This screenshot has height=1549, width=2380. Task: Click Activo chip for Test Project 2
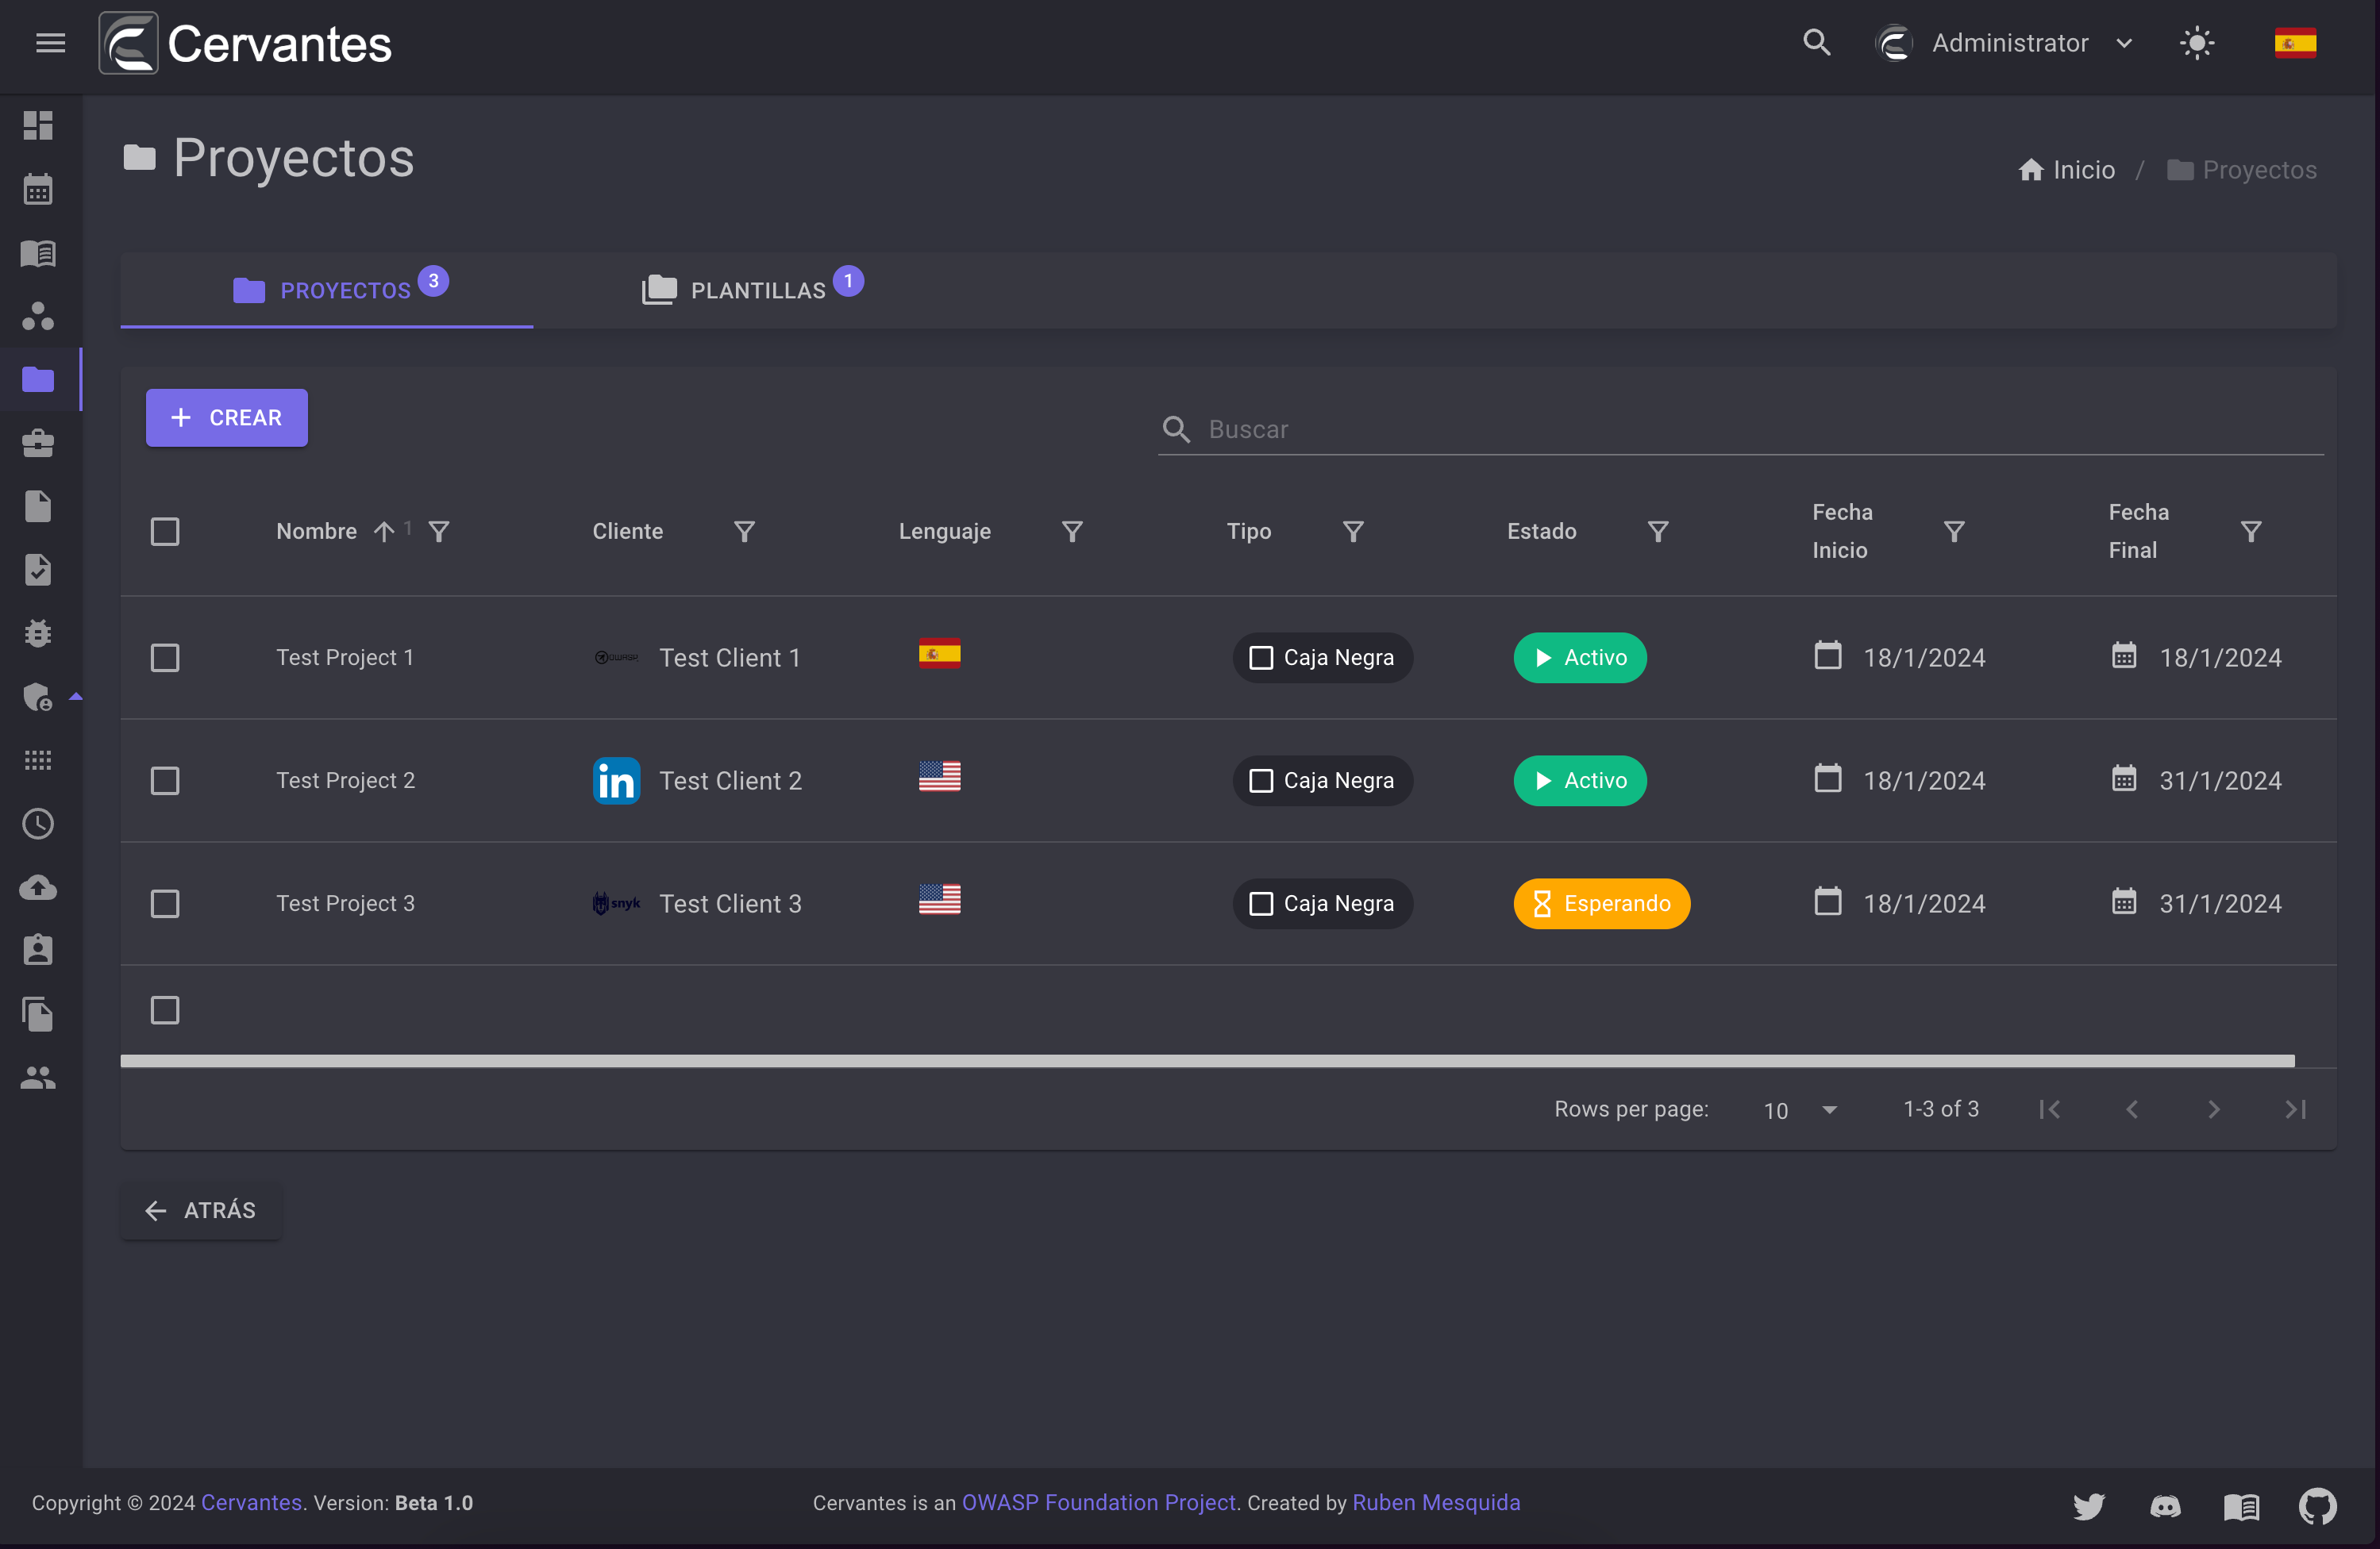pos(1579,781)
